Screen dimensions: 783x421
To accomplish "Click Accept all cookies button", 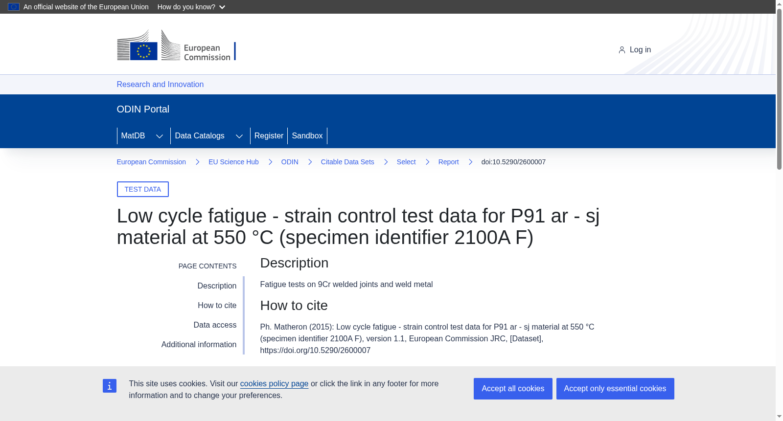I will tap(513, 389).
